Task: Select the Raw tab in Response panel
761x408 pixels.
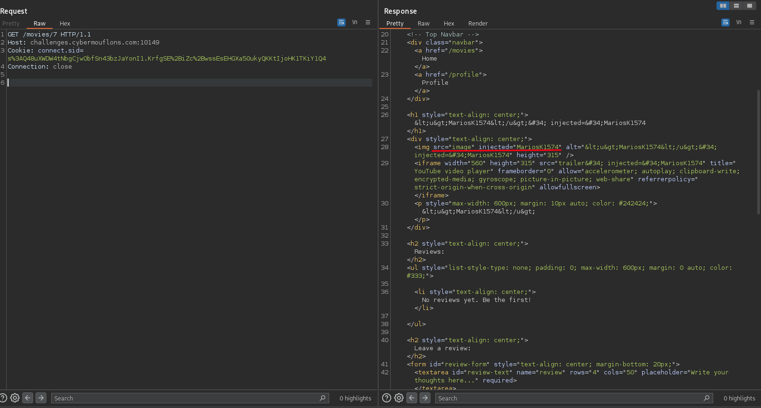Action: [423, 23]
